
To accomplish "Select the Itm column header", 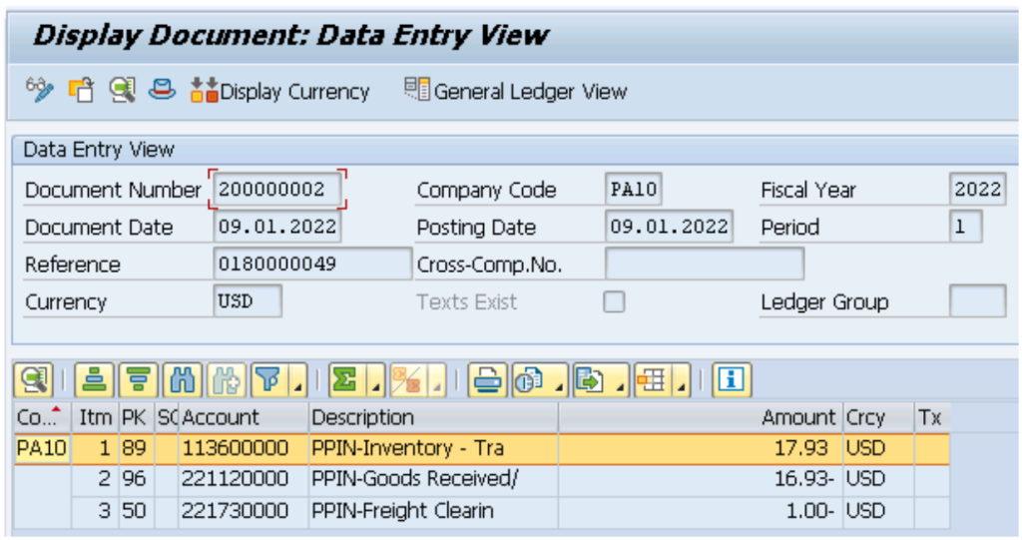I will coord(95,417).
